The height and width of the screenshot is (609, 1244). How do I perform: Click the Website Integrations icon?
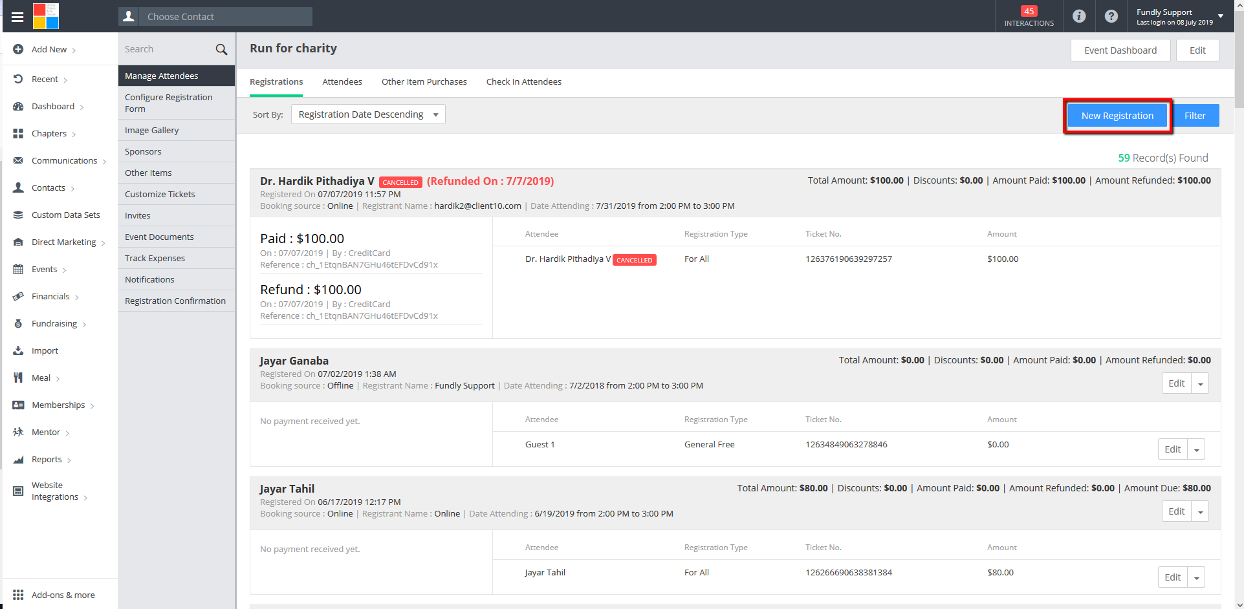pyautogui.click(x=18, y=491)
